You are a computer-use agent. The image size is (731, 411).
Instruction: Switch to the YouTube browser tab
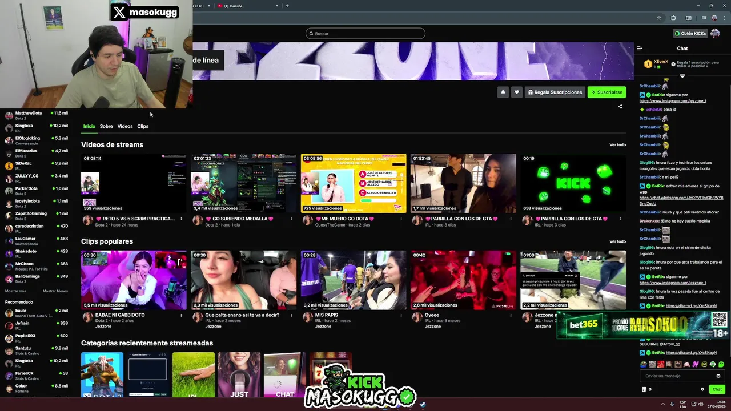tap(248, 6)
